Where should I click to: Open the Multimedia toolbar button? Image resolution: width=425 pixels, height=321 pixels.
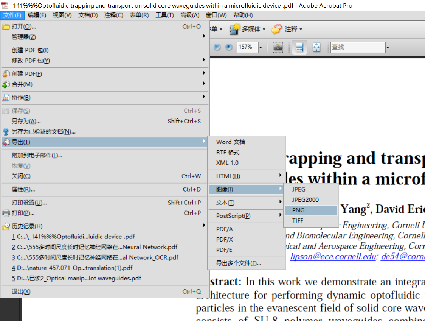click(x=247, y=29)
